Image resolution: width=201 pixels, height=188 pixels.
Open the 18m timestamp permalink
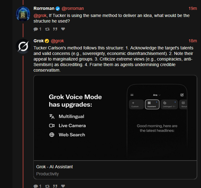[x=193, y=41]
